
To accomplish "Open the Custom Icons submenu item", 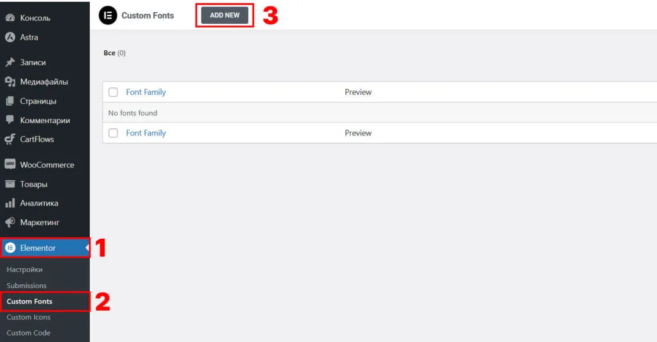I will click(x=28, y=317).
